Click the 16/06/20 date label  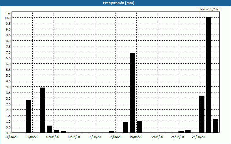pyautogui.click(x=115, y=137)
